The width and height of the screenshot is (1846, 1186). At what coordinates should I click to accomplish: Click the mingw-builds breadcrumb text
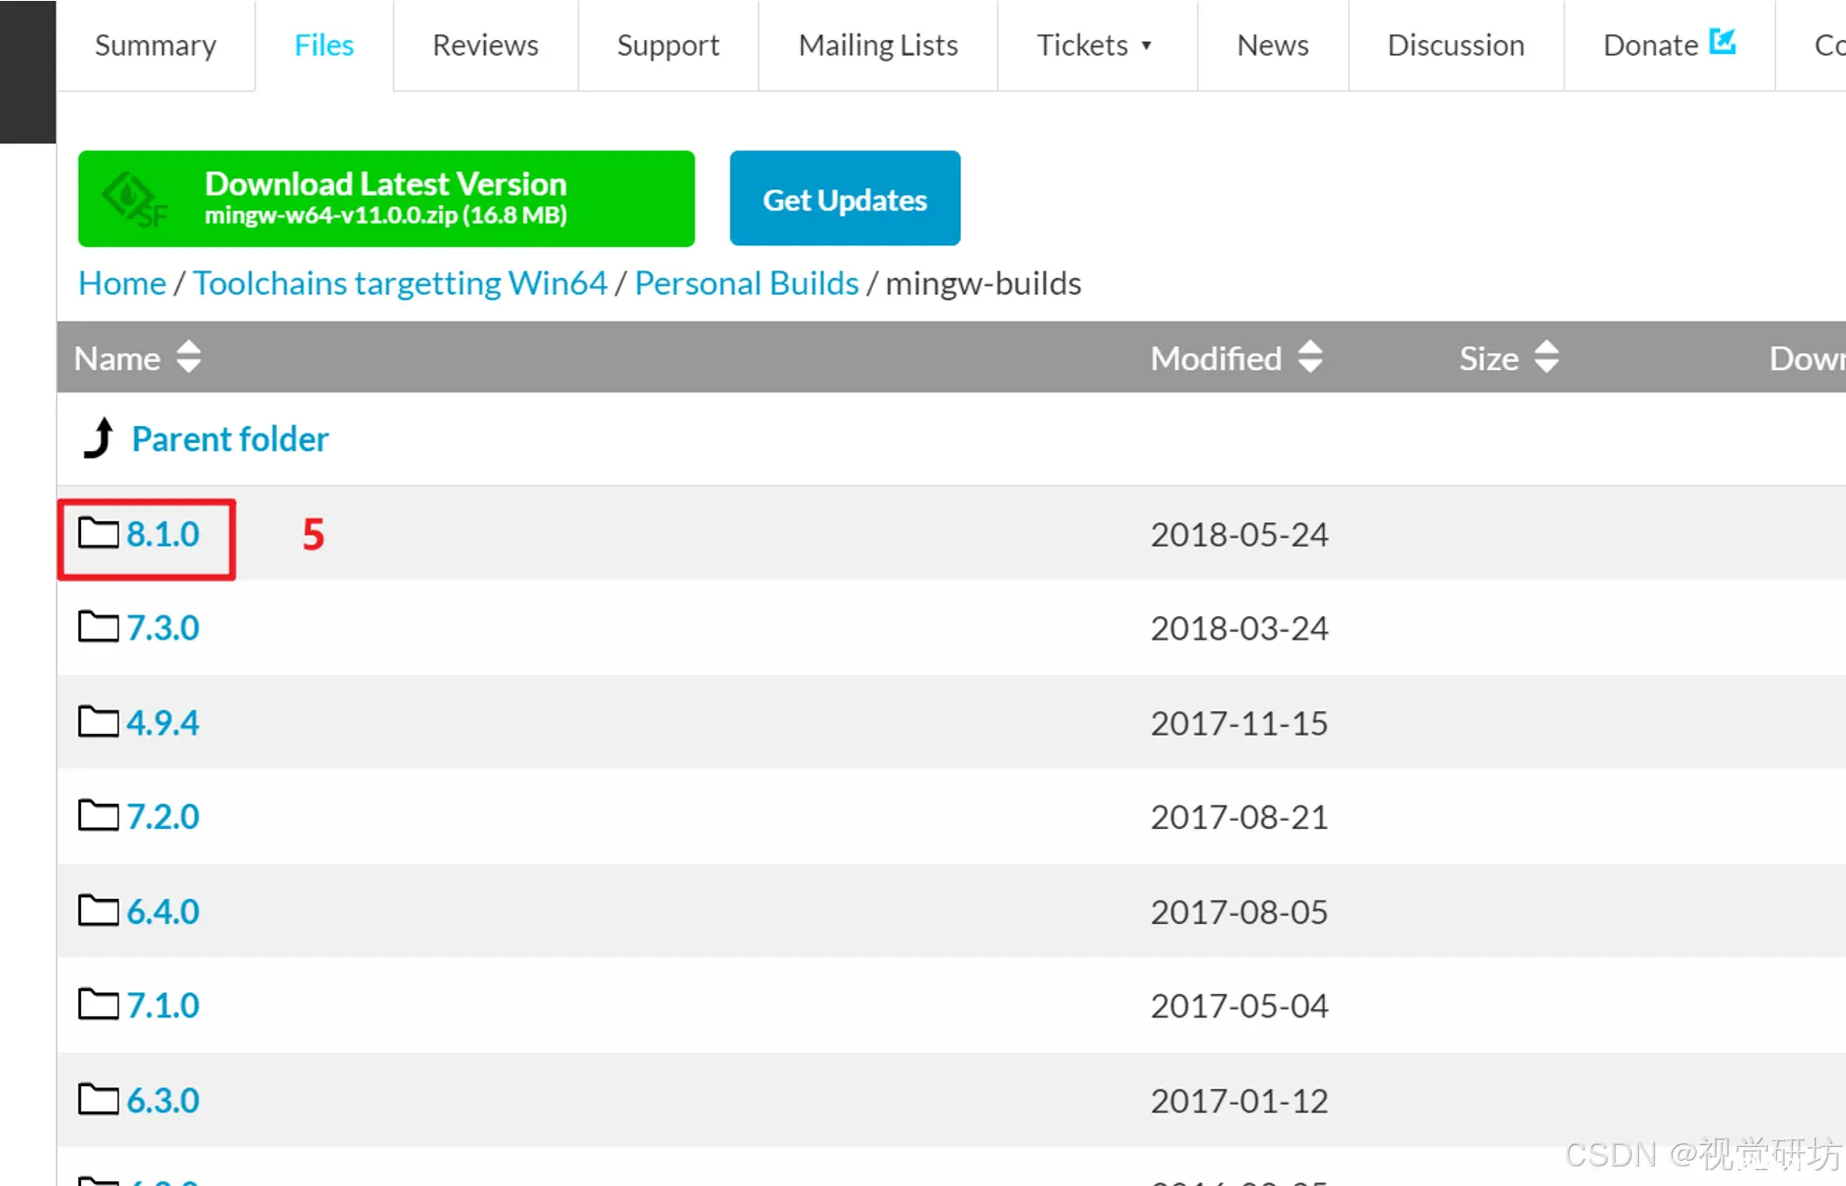coord(984,283)
